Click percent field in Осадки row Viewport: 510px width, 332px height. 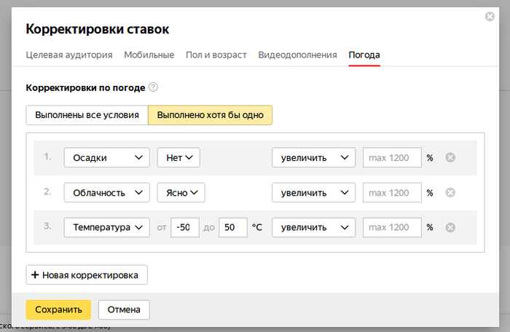click(x=392, y=158)
